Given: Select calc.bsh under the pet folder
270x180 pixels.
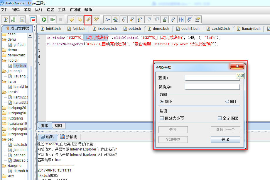Looking at the screenshot, I should (x=20, y=145).
